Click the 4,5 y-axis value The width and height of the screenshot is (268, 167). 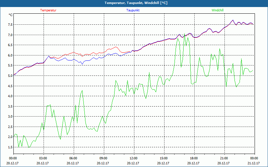10,86
